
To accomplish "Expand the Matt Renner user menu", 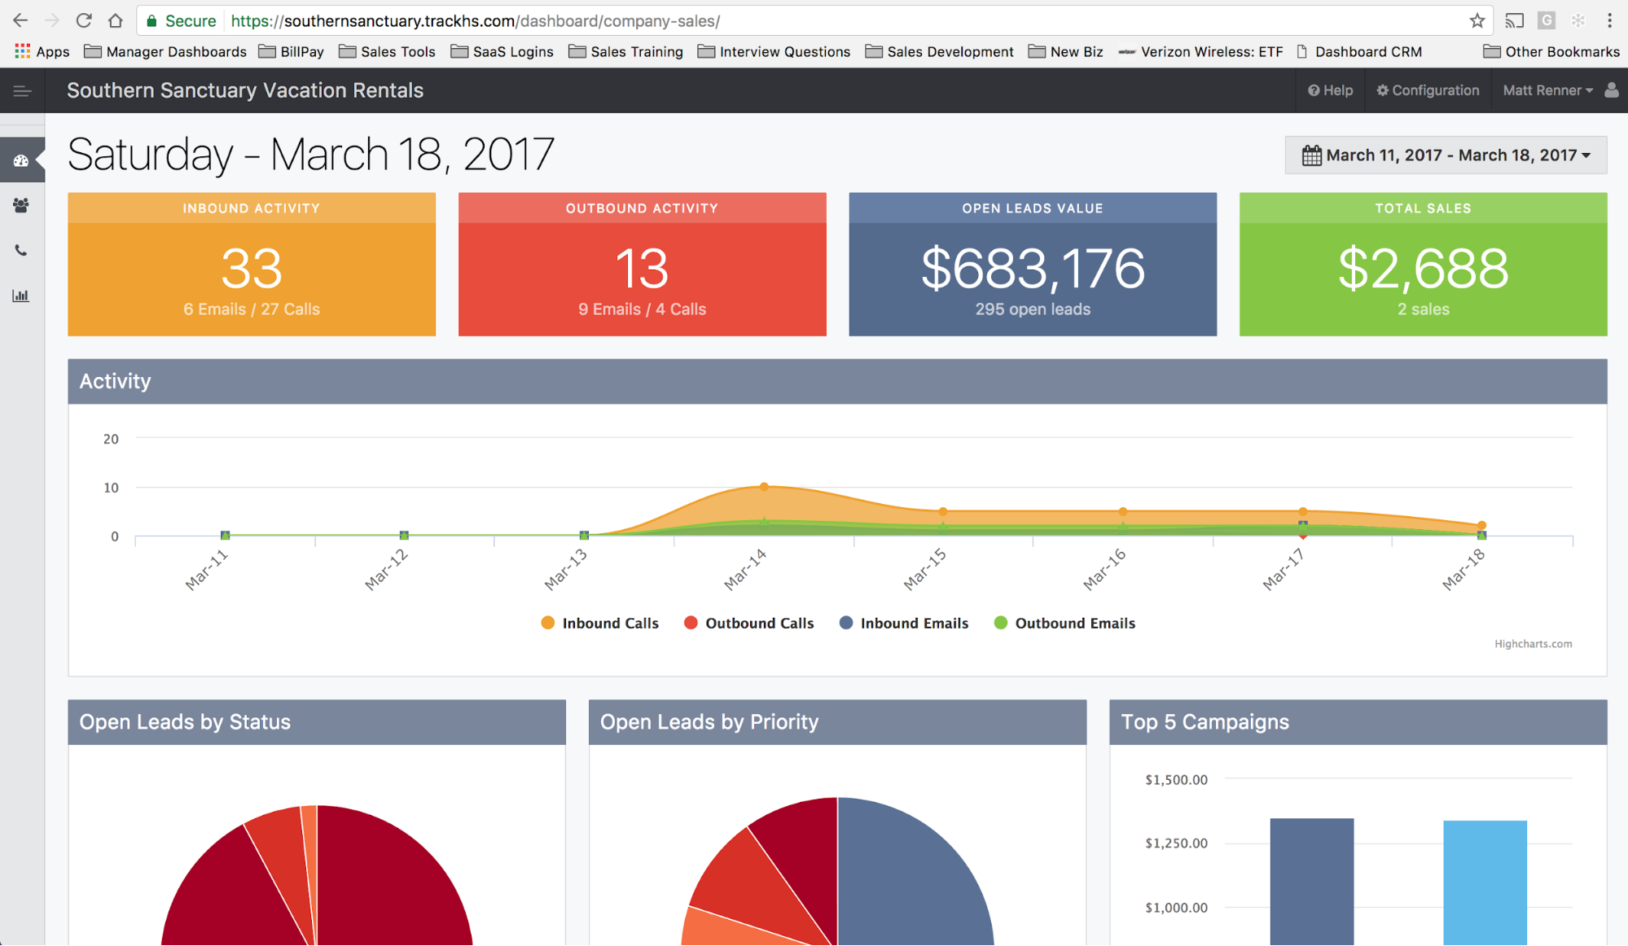I will point(1547,90).
